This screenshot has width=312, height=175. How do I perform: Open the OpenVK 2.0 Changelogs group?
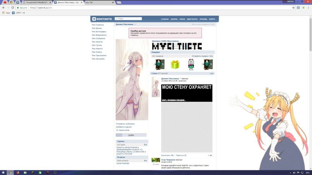click(130, 151)
